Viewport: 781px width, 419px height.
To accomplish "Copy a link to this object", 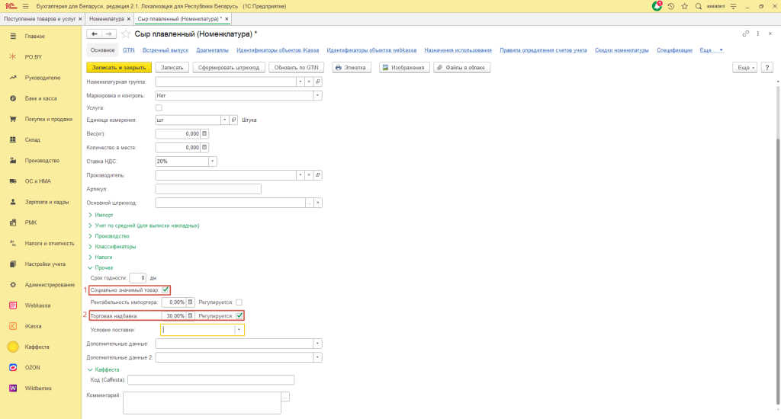I will pos(746,34).
